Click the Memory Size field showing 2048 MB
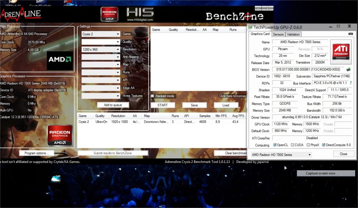 [x=285, y=110]
